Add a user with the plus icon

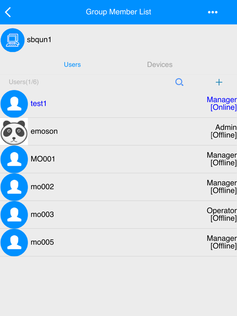[219, 82]
